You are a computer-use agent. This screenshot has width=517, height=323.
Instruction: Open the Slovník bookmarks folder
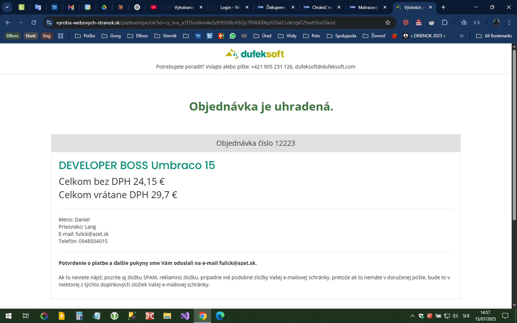166,36
